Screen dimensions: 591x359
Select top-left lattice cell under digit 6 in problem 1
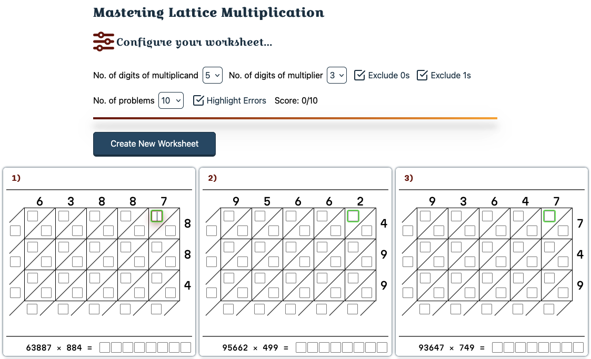tap(33, 216)
